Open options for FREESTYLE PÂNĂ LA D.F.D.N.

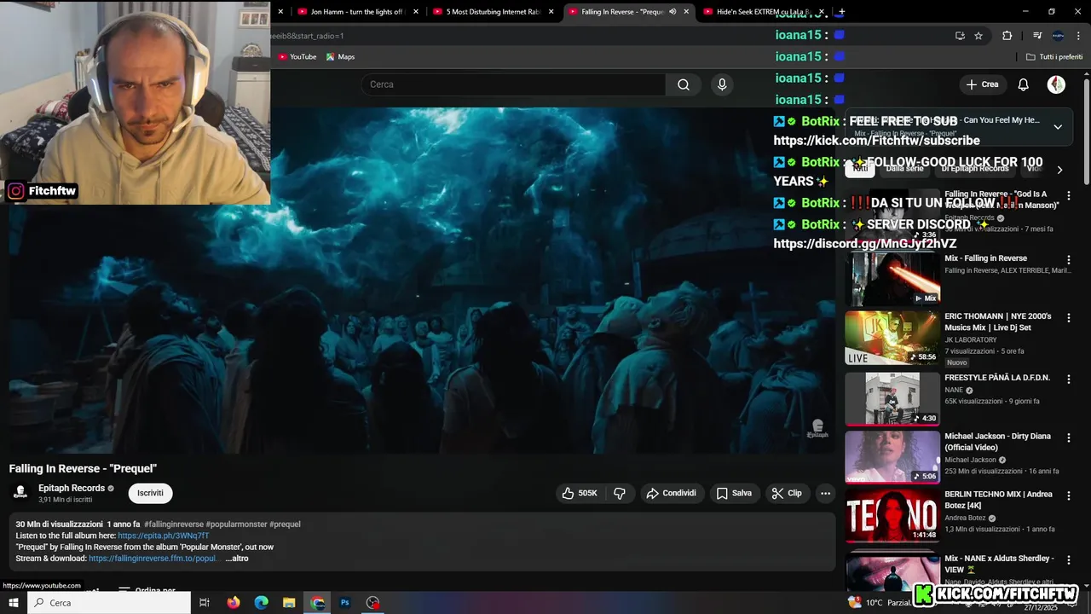tap(1068, 379)
